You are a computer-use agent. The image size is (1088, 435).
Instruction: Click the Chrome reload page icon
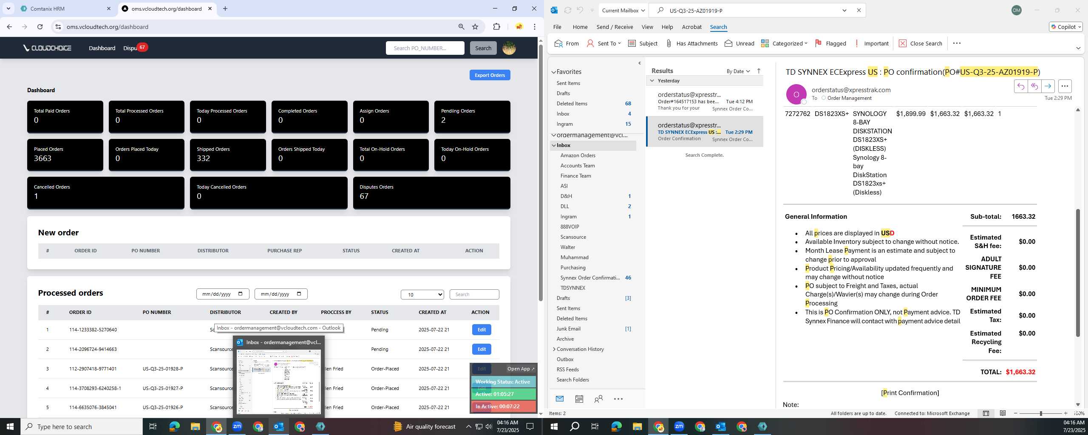pyautogui.click(x=40, y=27)
